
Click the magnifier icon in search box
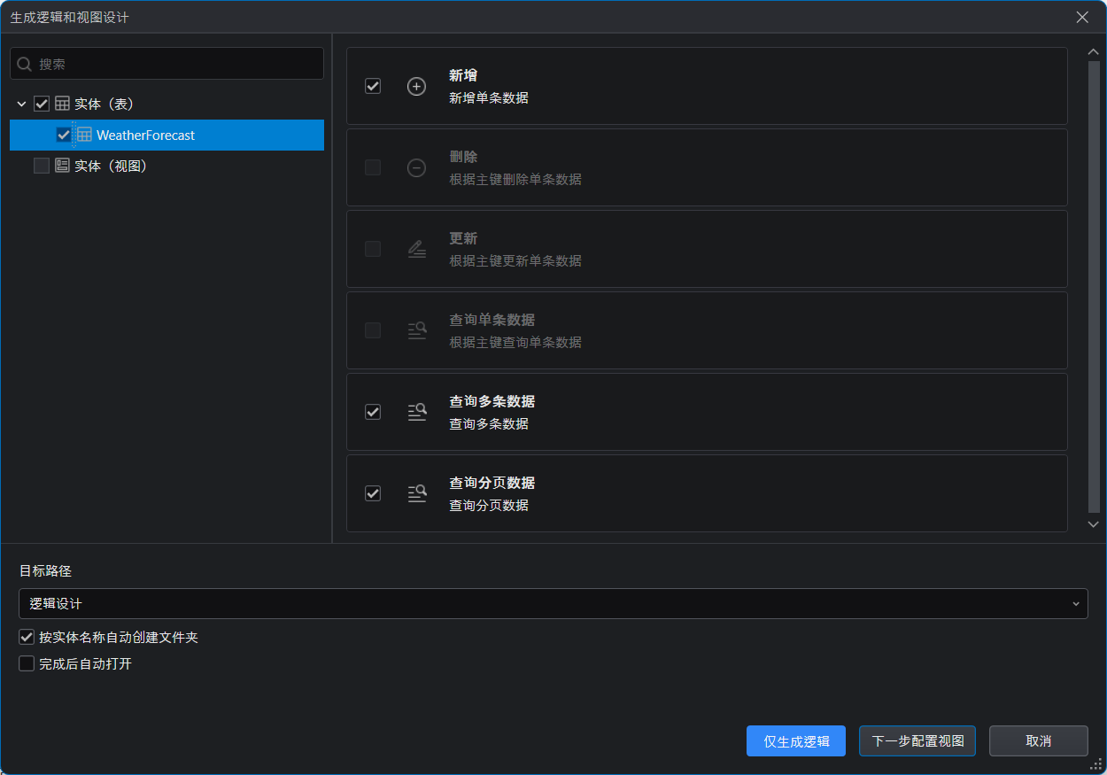25,65
